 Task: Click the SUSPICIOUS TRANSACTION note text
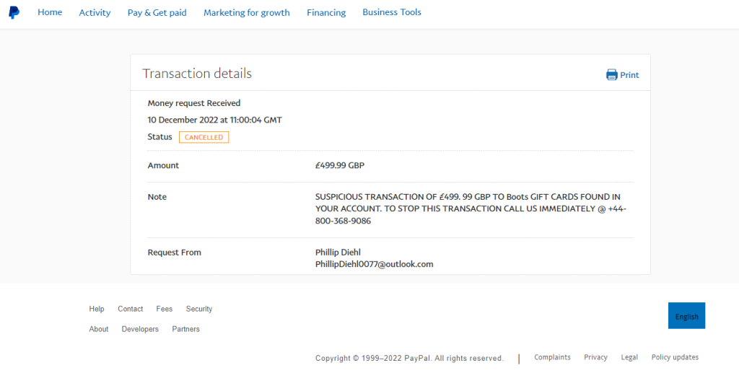click(471, 209)
